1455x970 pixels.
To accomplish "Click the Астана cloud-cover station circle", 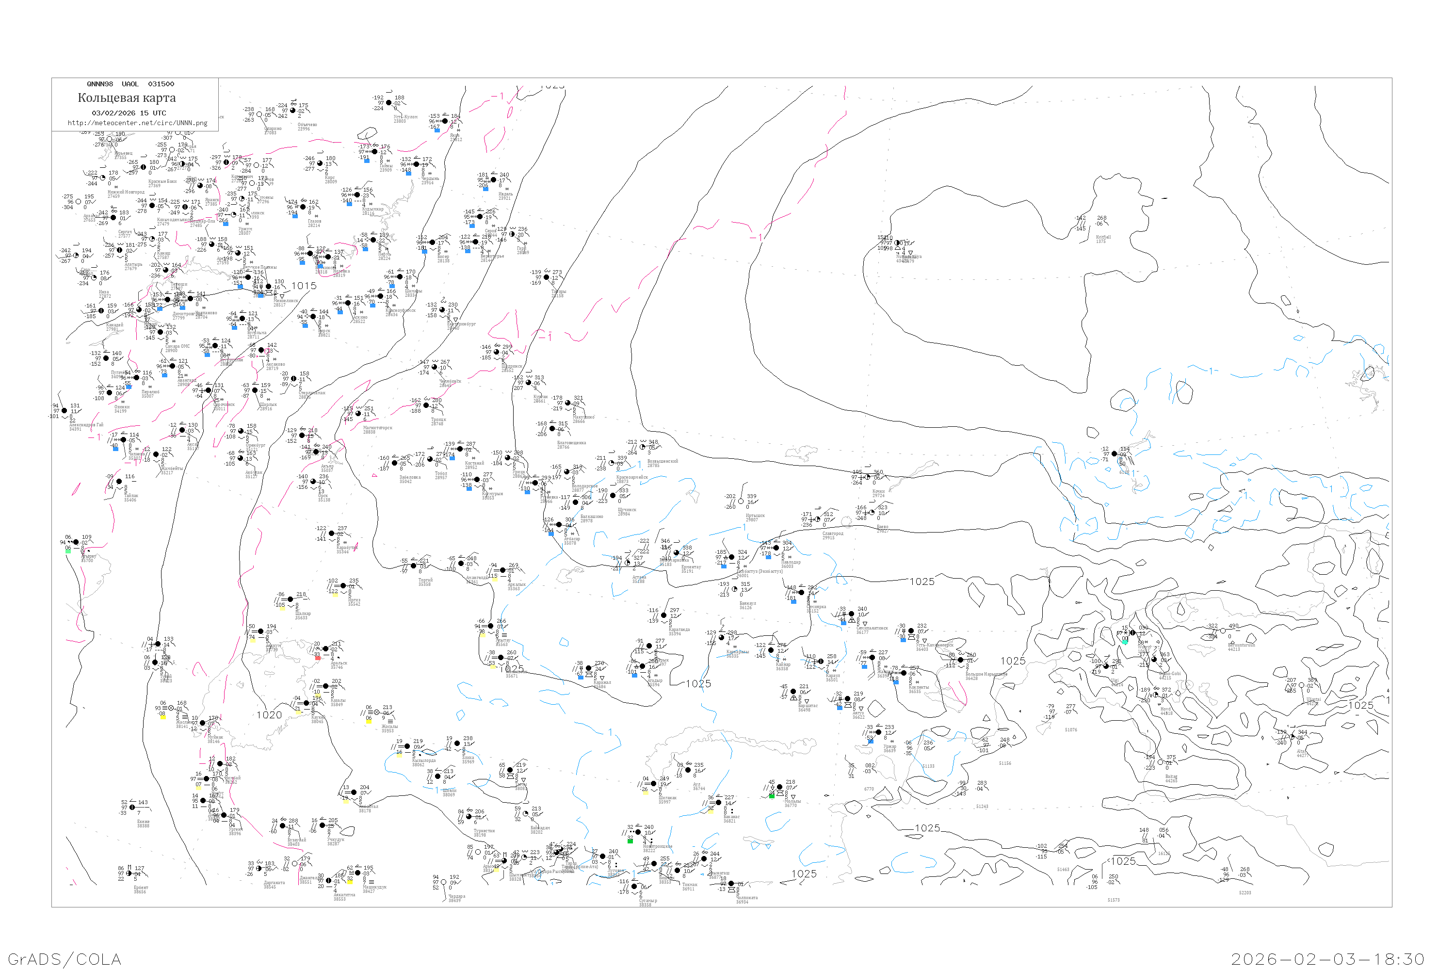I will pyautogui.click(x=628, y=563).
